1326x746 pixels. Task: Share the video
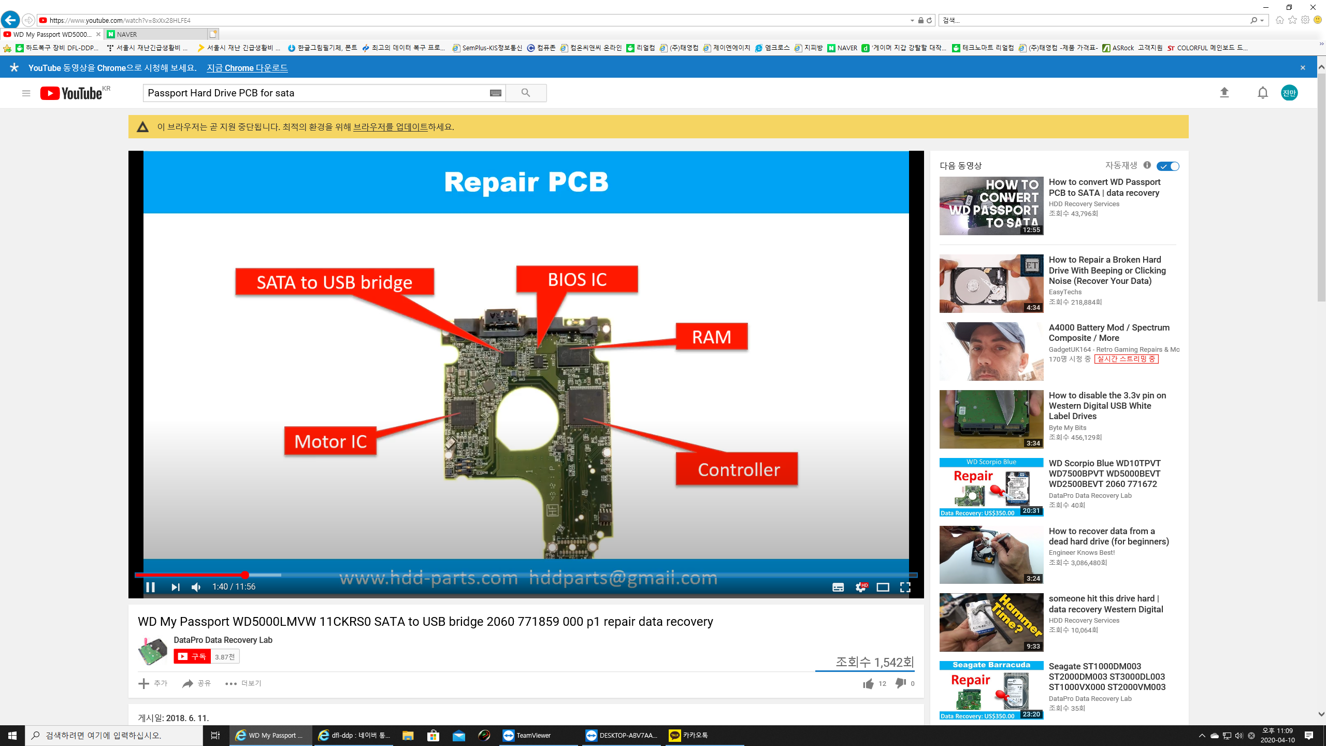pos(196,684)
